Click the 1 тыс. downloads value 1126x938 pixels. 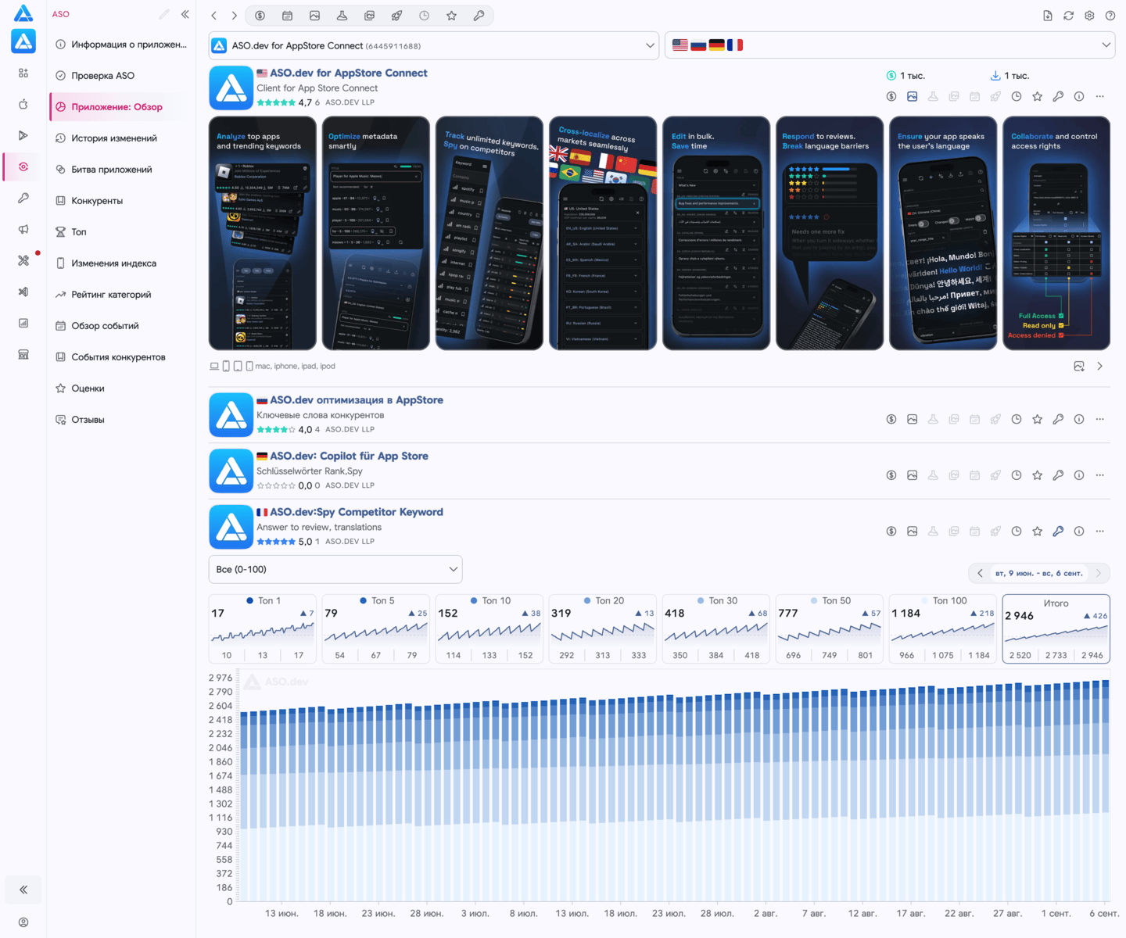1017,76
